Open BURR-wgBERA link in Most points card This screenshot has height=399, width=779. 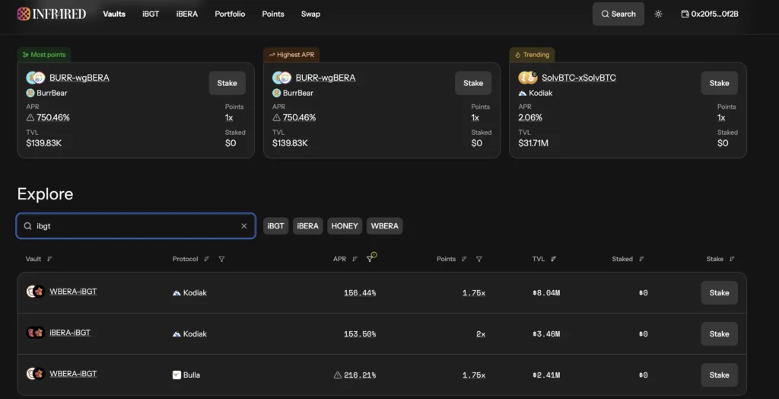coord(79,78)
